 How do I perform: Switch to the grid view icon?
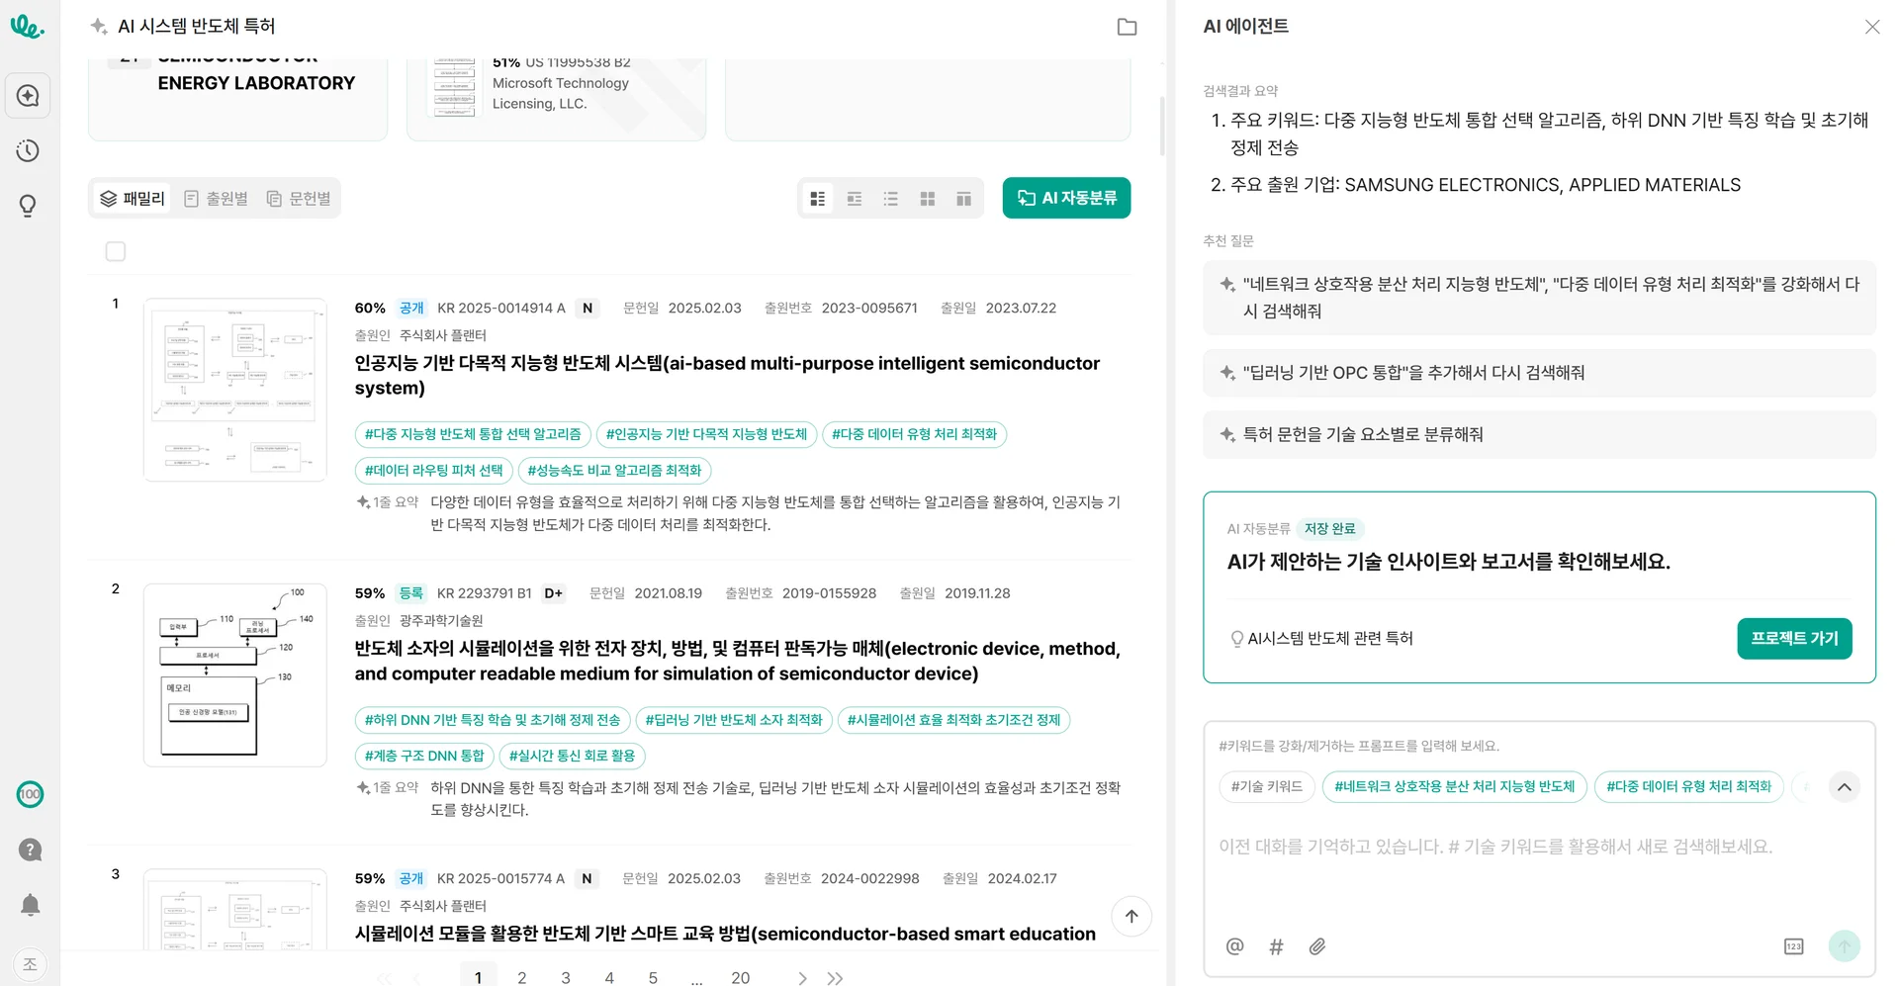pyautogui.click(x=928, y=199)
